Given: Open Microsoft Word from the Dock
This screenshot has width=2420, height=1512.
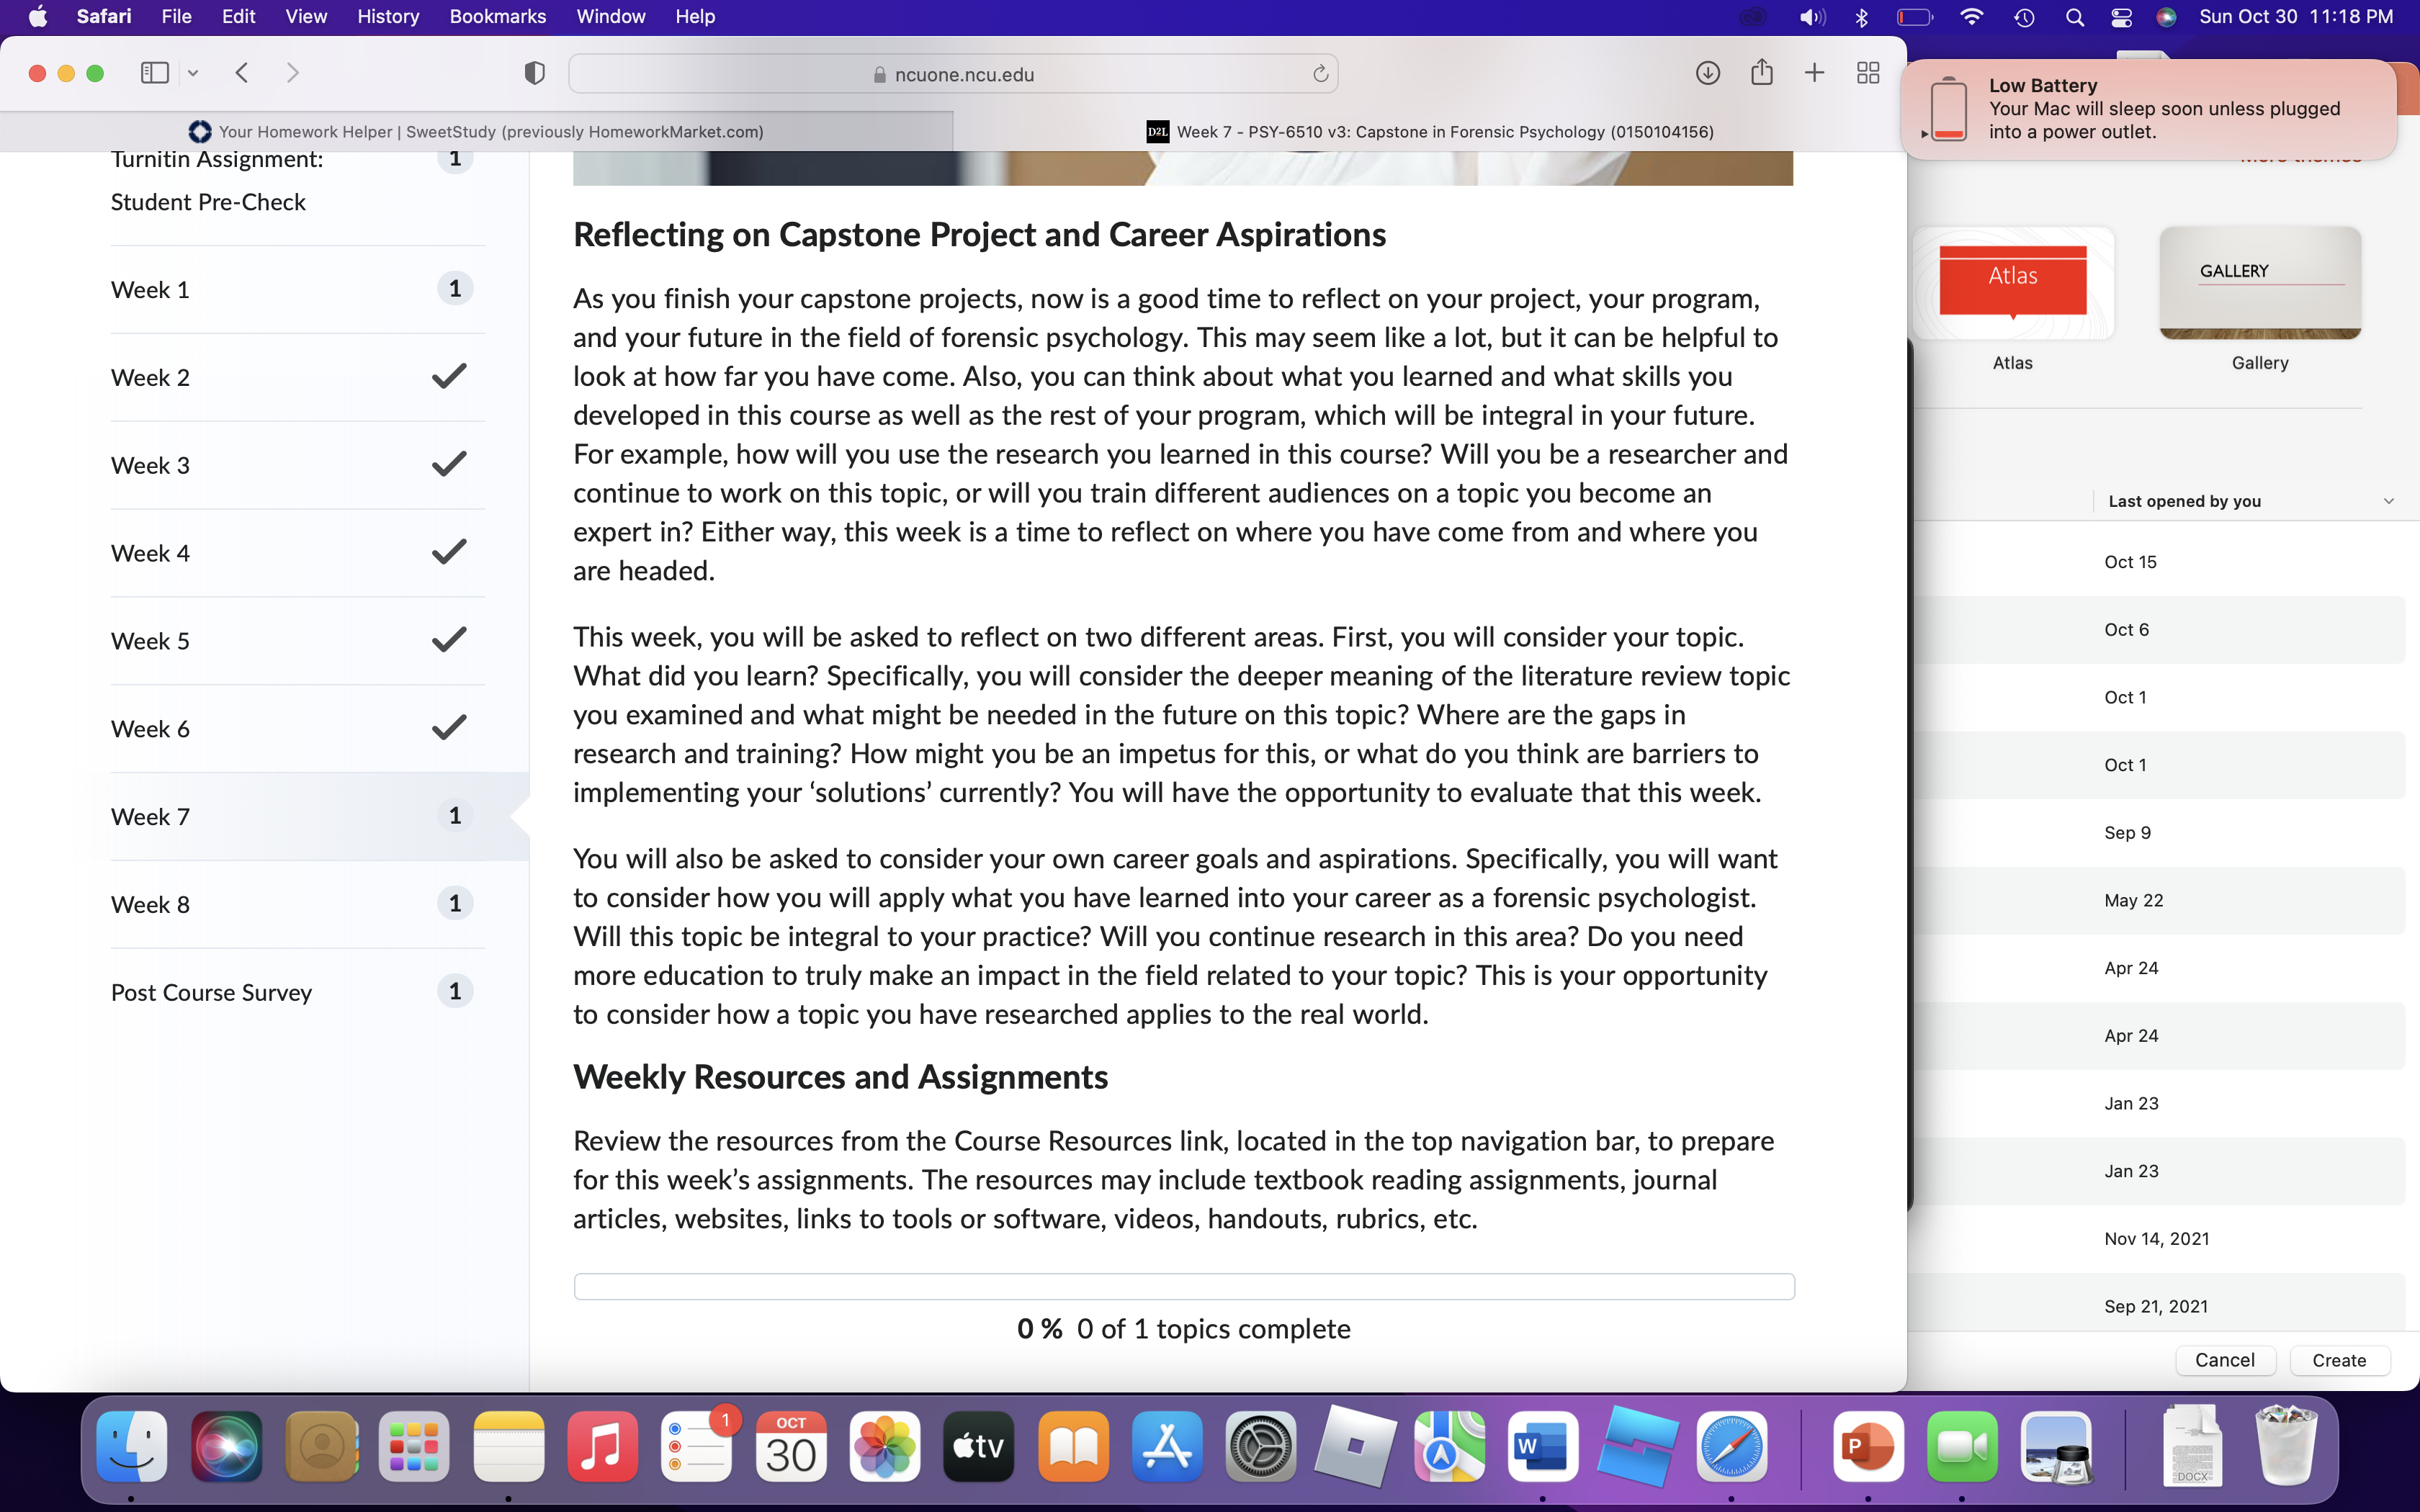Looking at the screenshot, I should tap(1542, 1447).
